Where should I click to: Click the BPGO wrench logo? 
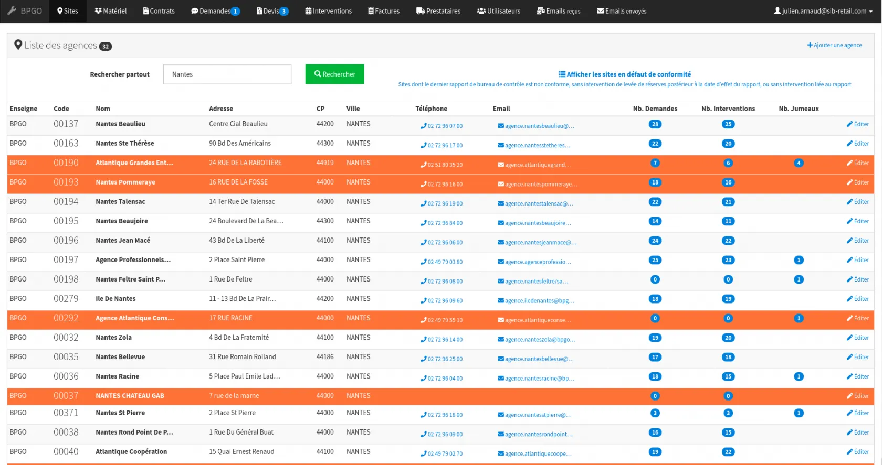tap(12, 10)
